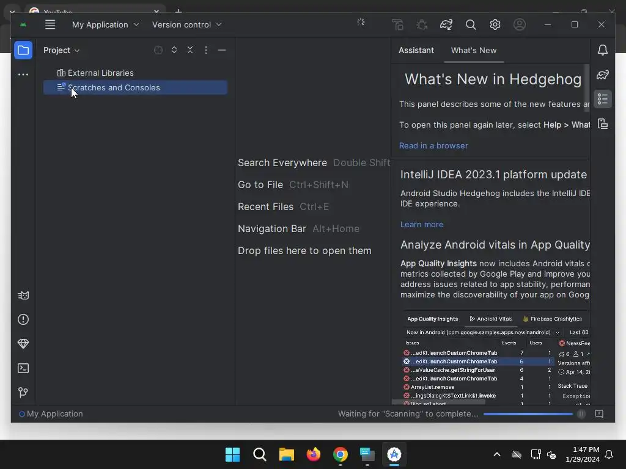The image size is (626, 469).
Task: Click the Read in a browser link
Action: (433, 145)
